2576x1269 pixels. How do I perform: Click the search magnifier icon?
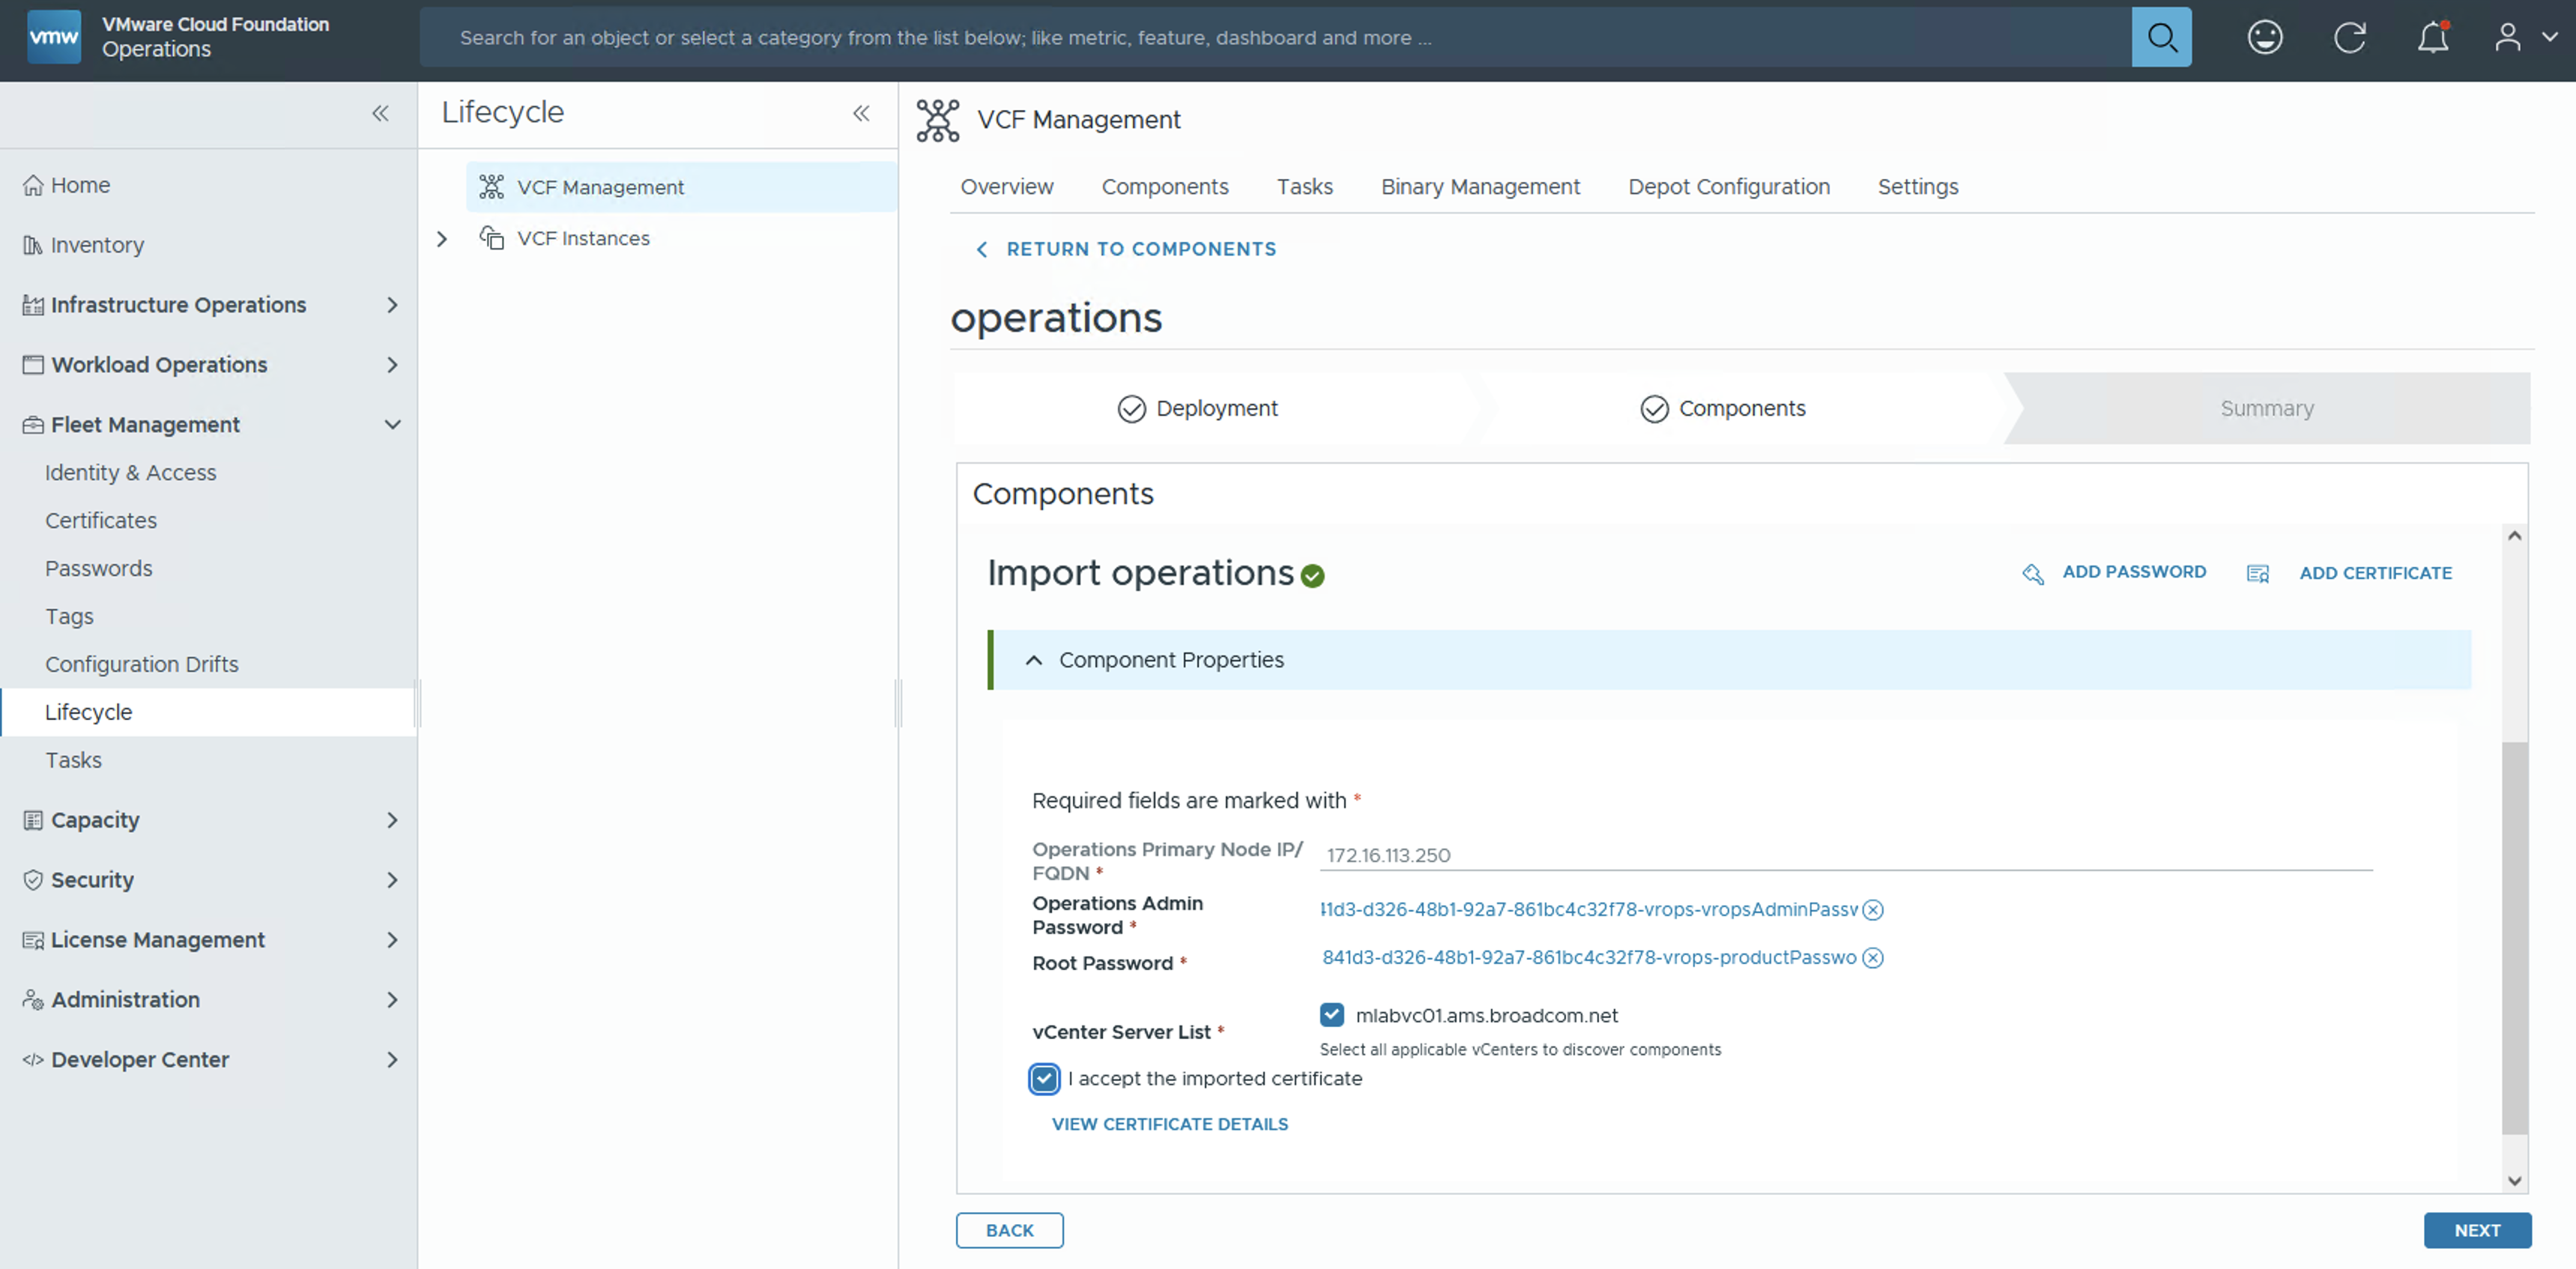tap(2161, 38)
